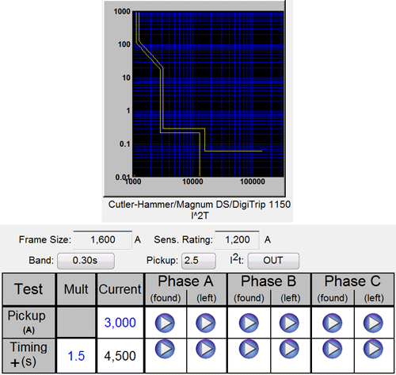Run Timing test Phase B left
Screen dimensions: 396x375
pos(290,349)
